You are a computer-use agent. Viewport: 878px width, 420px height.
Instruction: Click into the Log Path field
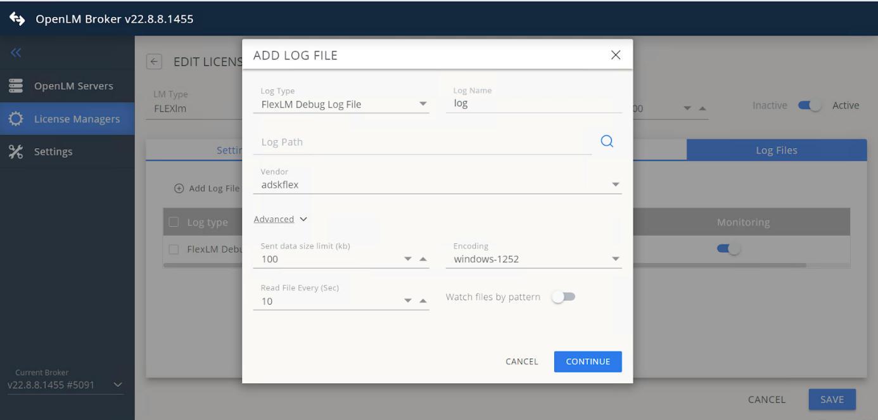[x=421, y=142]
